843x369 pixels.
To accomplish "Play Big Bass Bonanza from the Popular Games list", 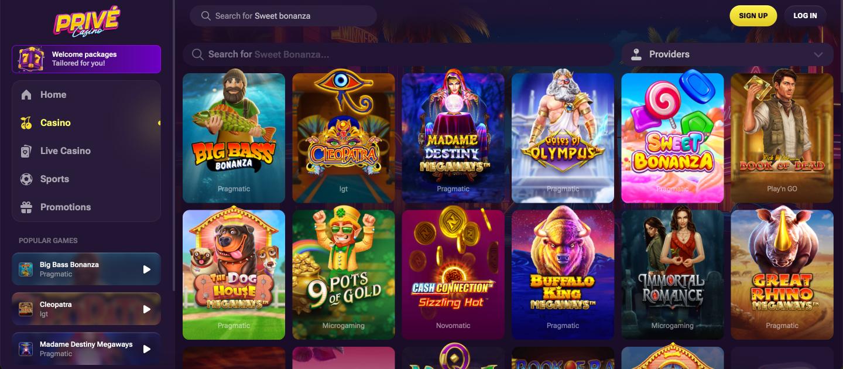I will [x=147, y=269].
